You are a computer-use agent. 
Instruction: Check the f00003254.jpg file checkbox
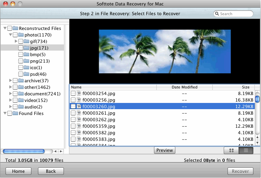coord(73,93)
